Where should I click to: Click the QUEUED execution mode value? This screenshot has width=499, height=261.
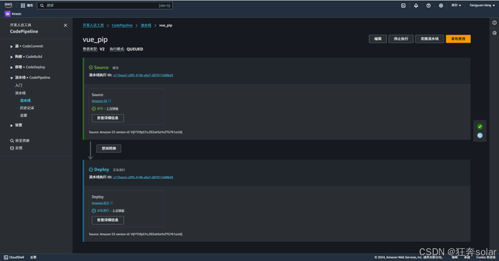[x=135, y=49]
